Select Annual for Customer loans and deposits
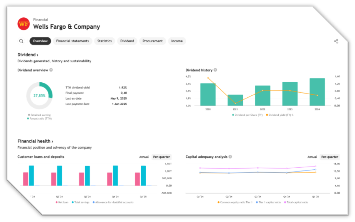This screenshot has height=222, width=355. click(144, 157)
